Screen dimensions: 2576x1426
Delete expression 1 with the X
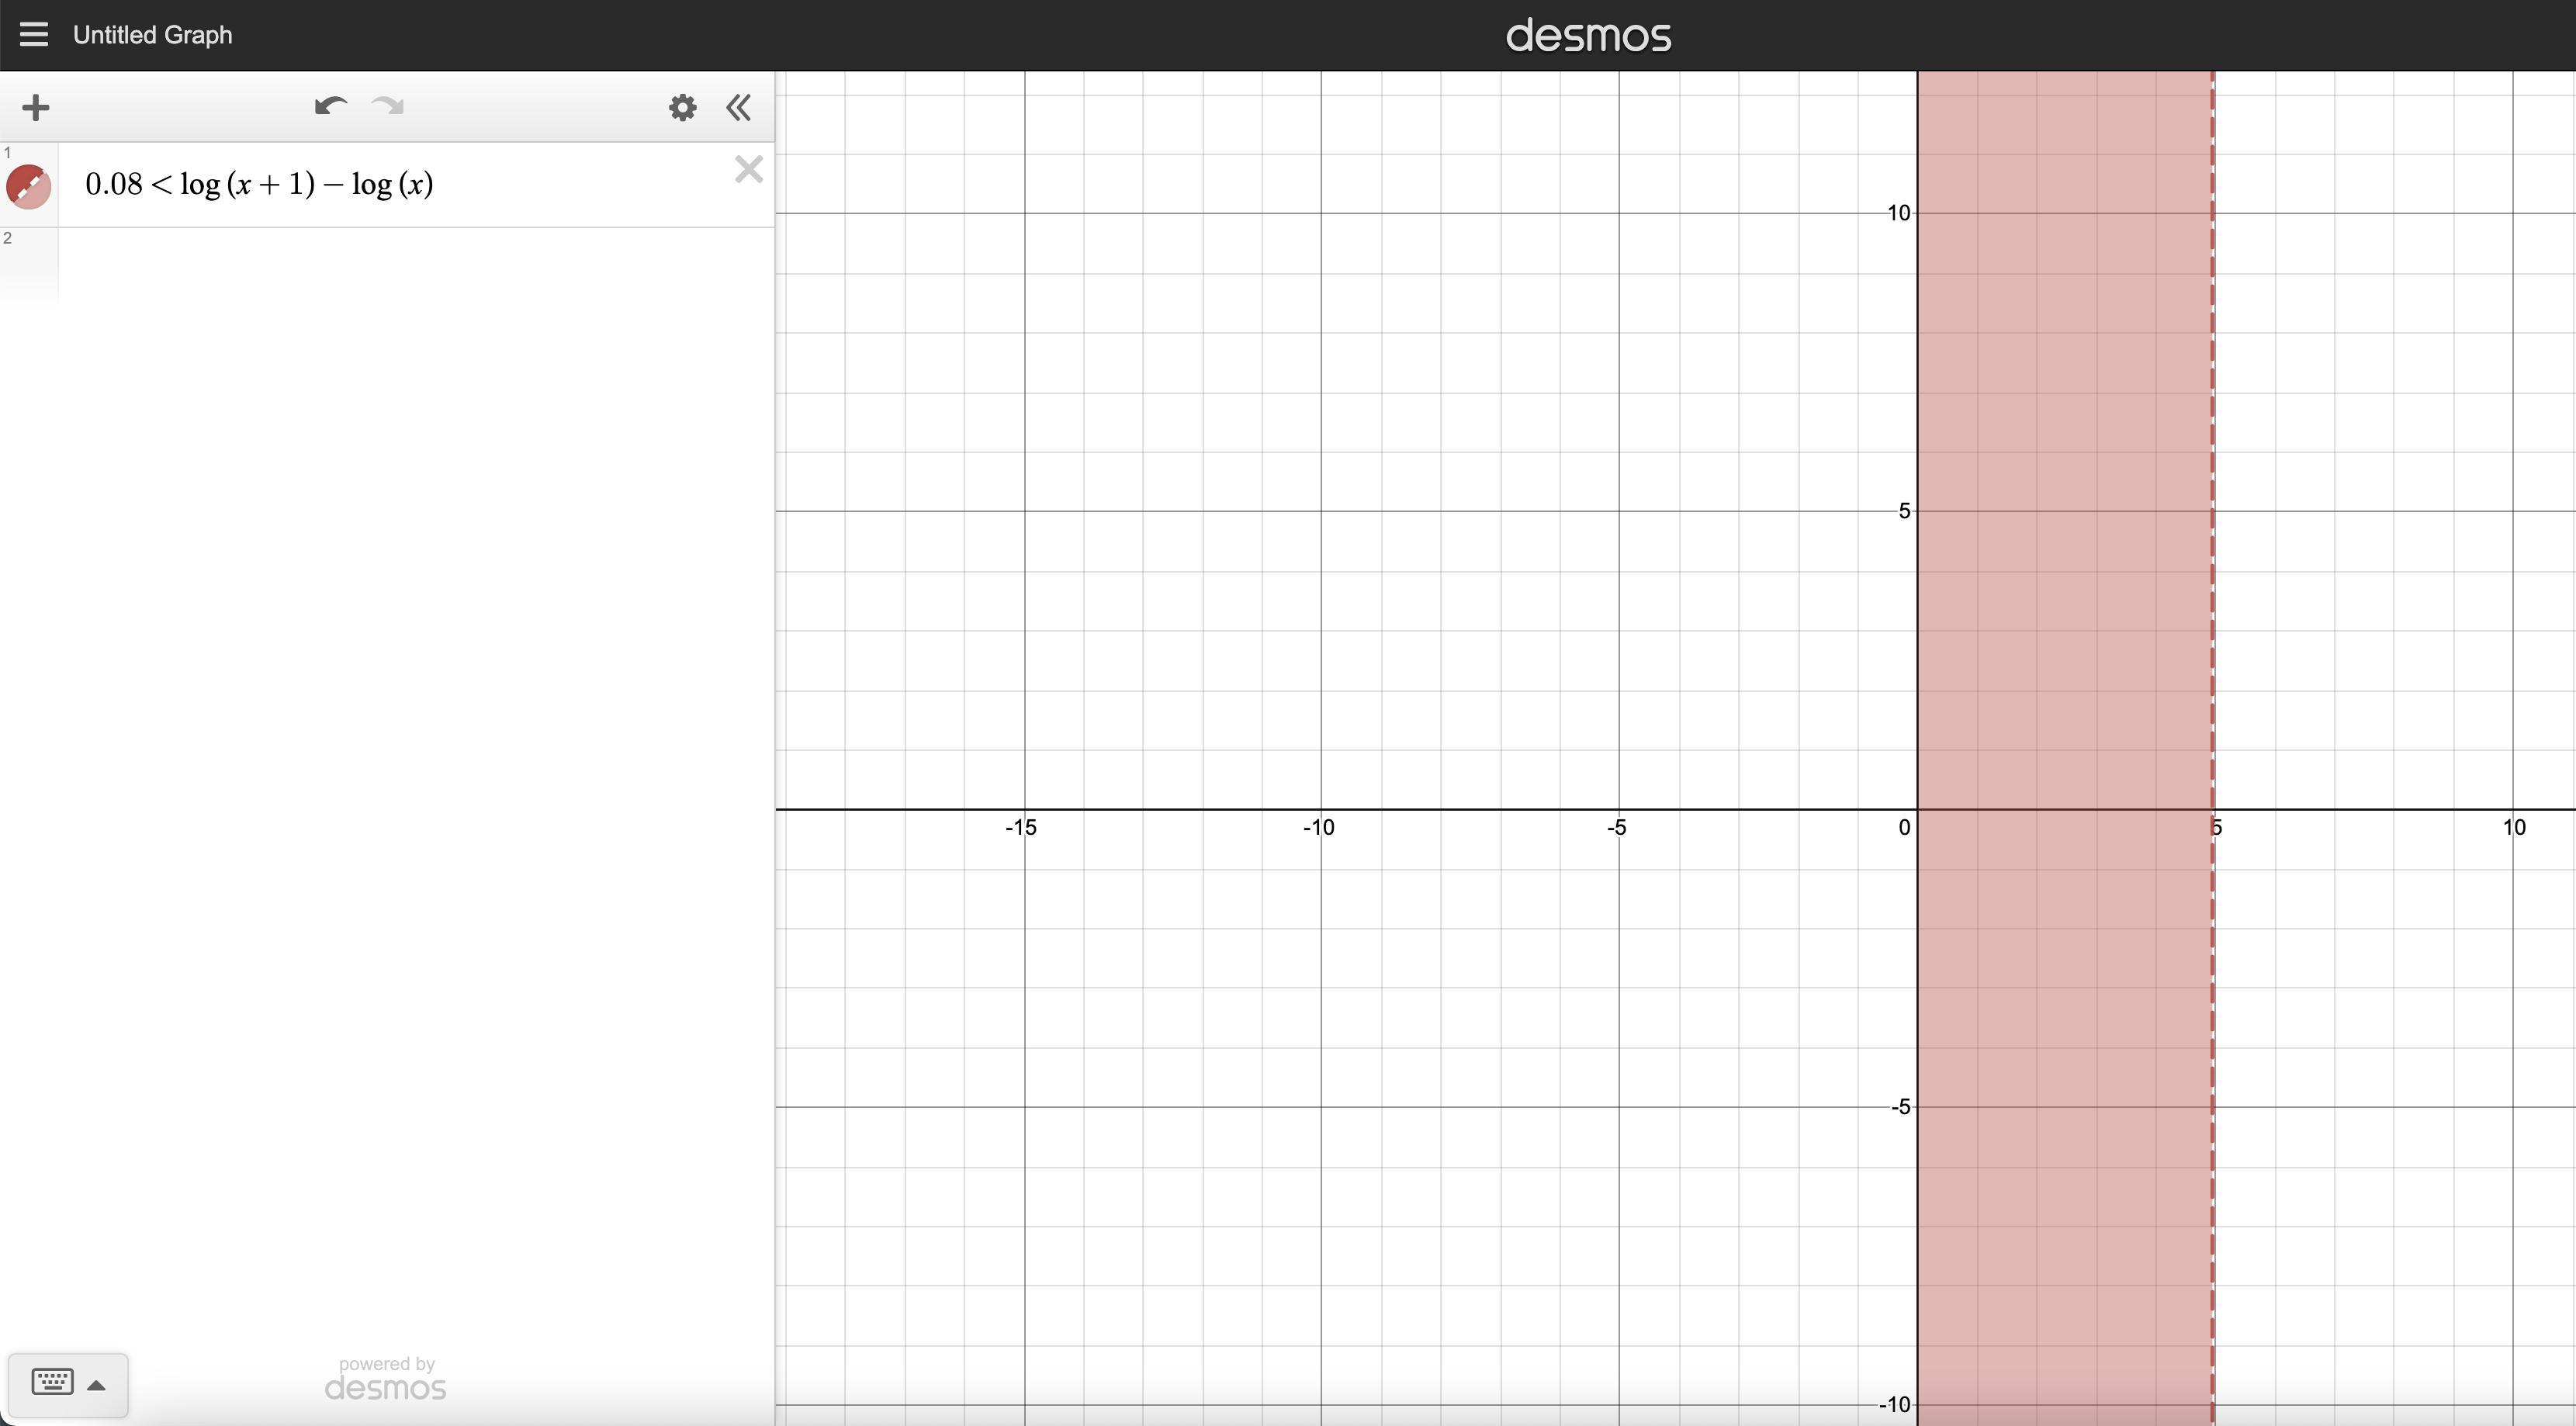click(x=748, y=169)
